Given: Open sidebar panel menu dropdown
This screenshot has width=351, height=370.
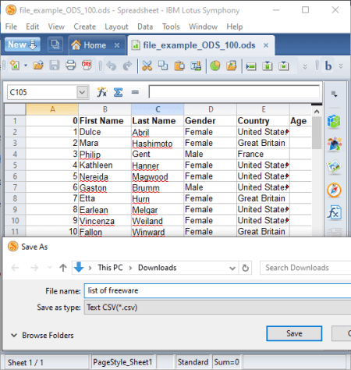Looking at the screenshot, I should [x=335, y=94].
